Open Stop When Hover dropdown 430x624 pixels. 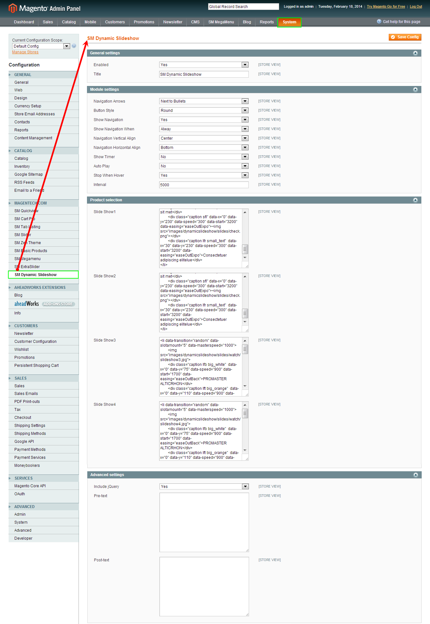(204, 175)
